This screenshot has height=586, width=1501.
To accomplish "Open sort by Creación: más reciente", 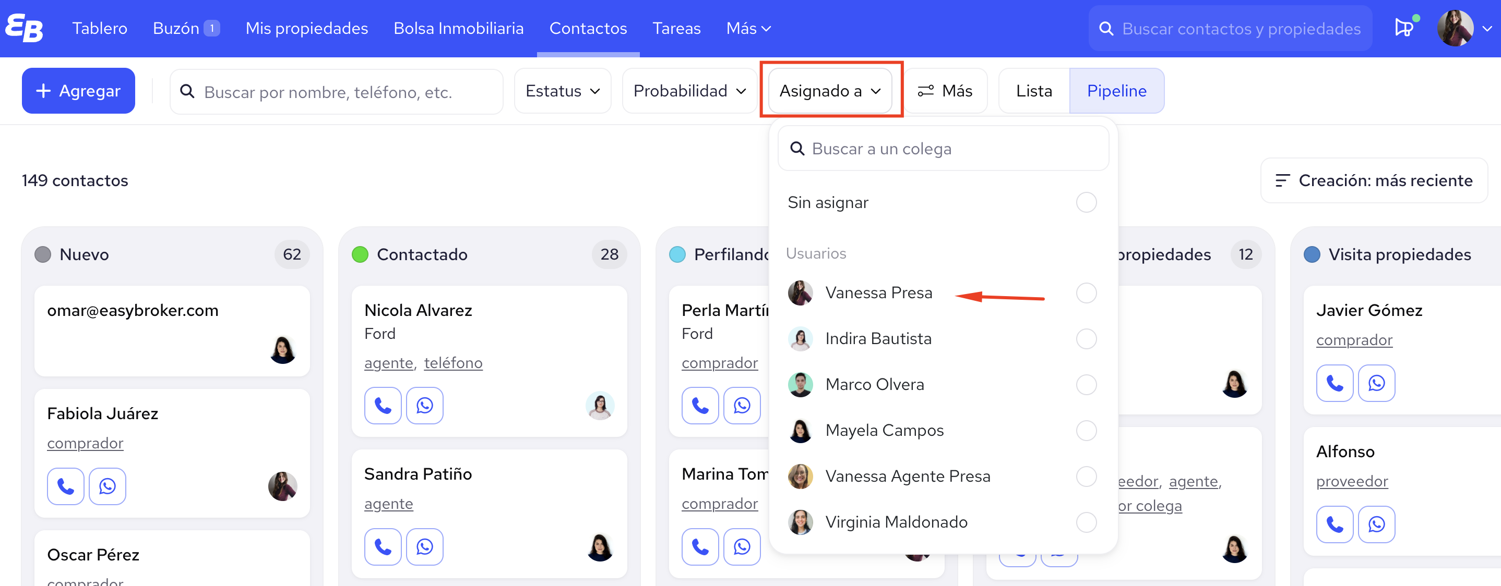I will (x=1374, y=180).
